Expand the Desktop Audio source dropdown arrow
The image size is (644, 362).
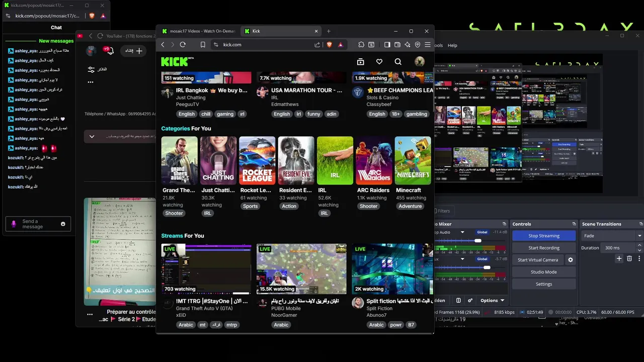[462, 232]
